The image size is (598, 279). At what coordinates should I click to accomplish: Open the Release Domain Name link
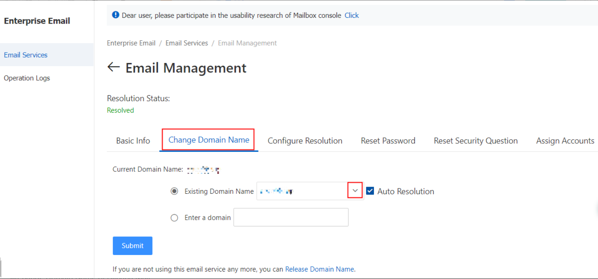[x=319, y=269]
